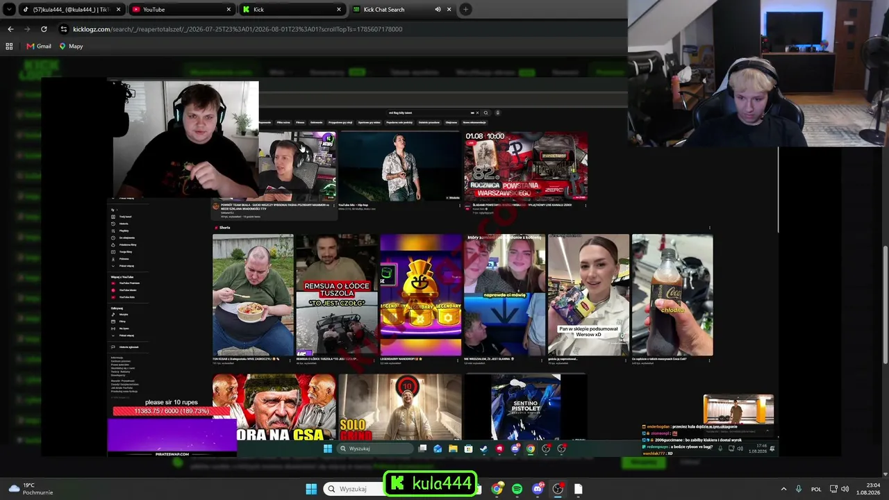Go forward to the next page

tap(27, 29)
